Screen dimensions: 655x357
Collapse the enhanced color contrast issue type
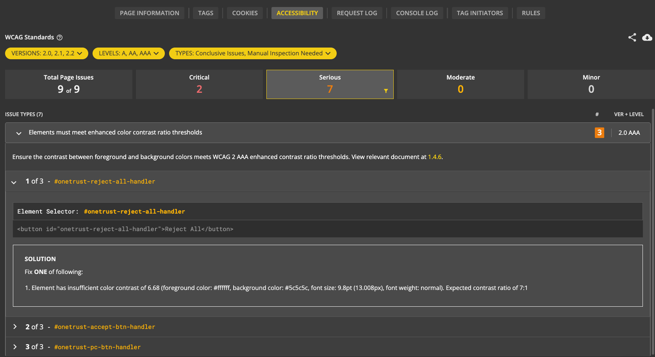point(19,133)
